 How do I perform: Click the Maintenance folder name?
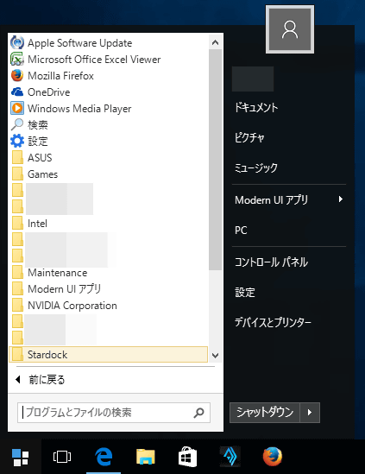click(x=58, y=273)
